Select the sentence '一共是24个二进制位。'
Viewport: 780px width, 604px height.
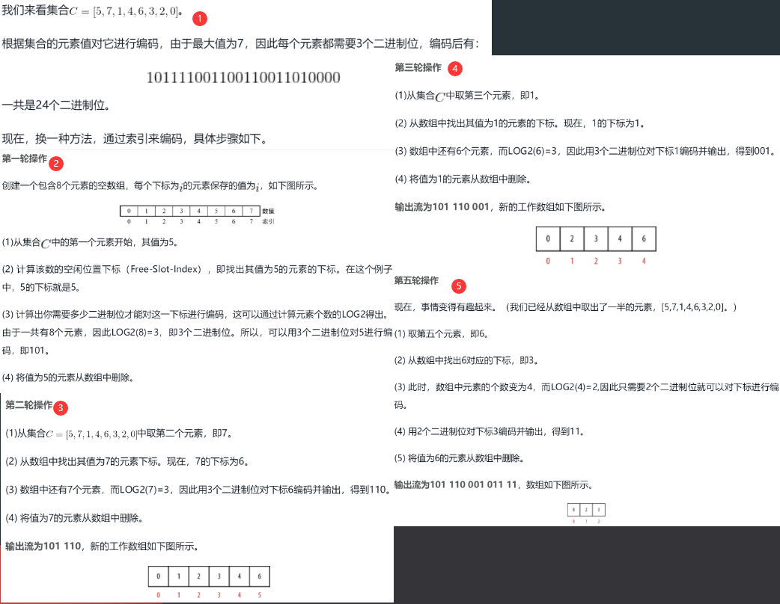coord(56,105)
